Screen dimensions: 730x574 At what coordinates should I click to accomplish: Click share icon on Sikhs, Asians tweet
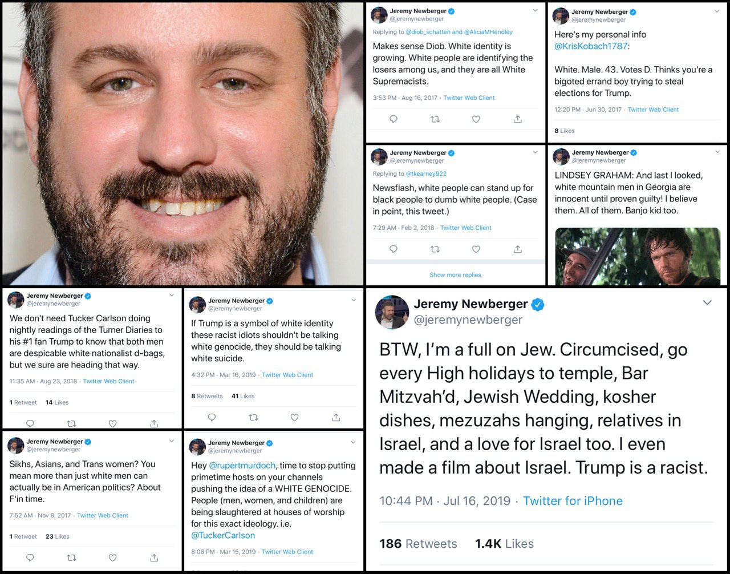click(154, 557)
